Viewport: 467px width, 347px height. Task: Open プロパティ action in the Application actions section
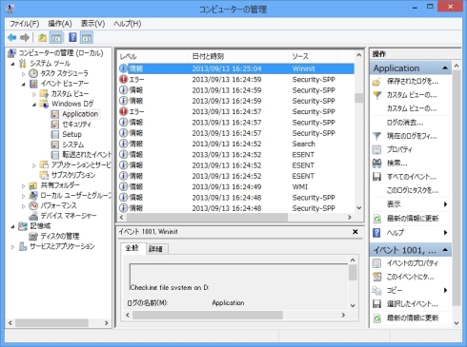(x=399, y=150)
